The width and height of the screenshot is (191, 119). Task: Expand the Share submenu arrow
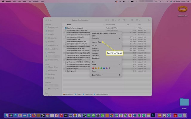click(x=120, y=64)
